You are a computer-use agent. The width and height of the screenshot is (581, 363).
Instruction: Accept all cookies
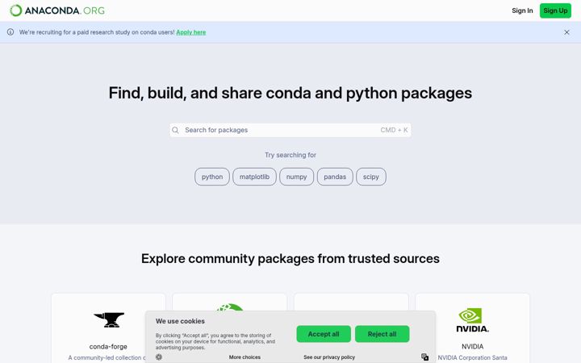tap(324, 334)
